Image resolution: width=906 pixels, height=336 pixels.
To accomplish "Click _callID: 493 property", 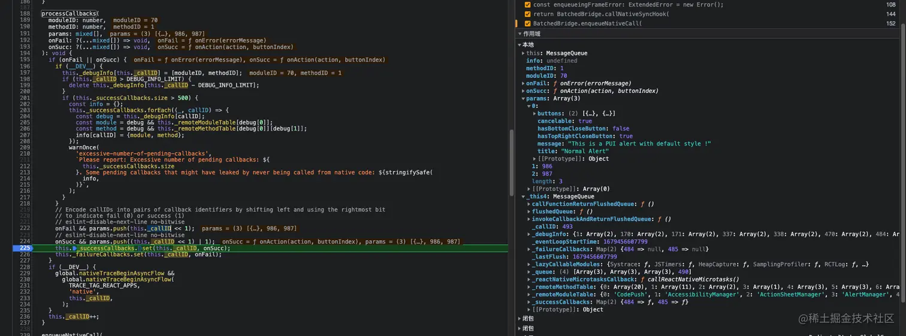I will click(552, 226).
